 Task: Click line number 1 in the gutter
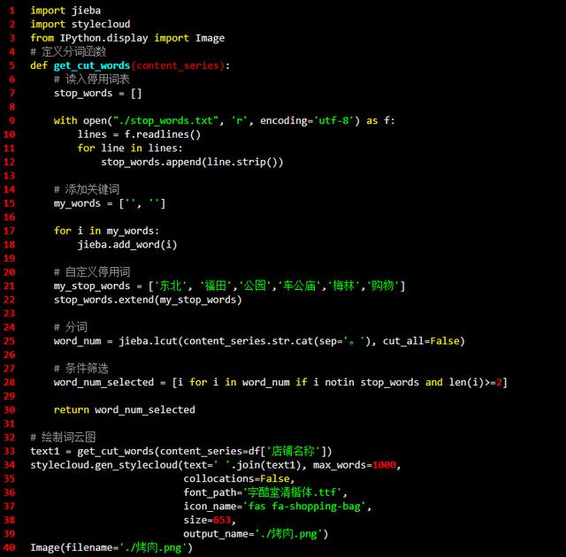click(x=11, y=11)
